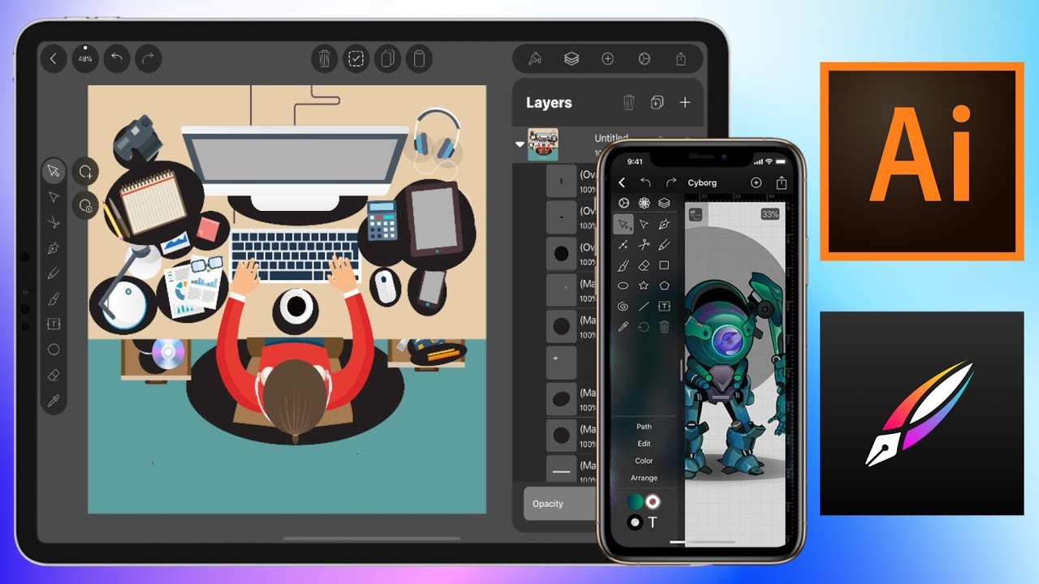Select the Pen tool in iPad toolbar
This screenshot has width=1039, height=584.
54,248
